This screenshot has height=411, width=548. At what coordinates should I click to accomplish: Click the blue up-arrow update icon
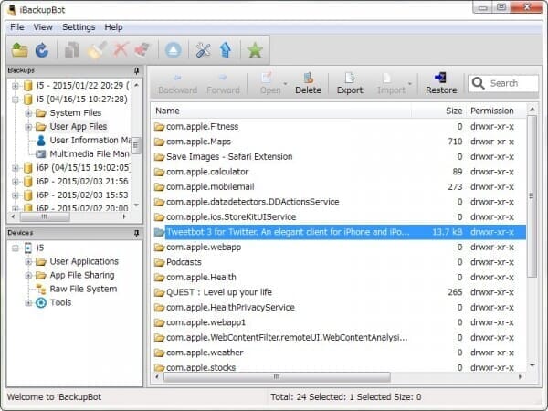pos(226,50)
